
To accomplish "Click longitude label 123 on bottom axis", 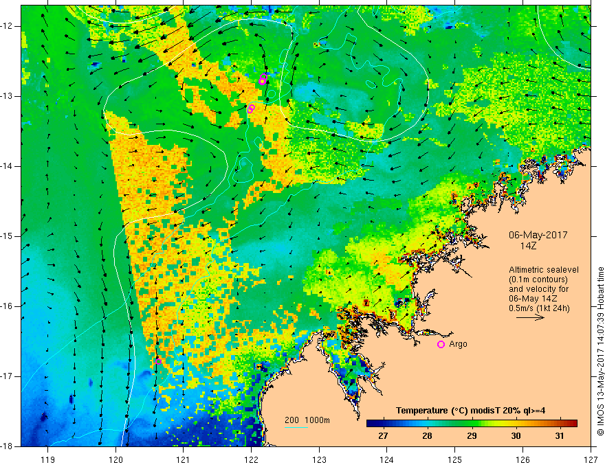I will pyautogui.click(x=319, y=459).
